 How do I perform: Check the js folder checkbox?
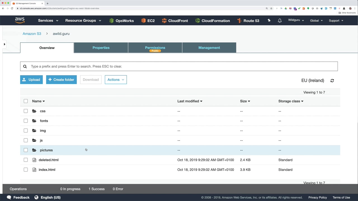(x=26, y=140)
